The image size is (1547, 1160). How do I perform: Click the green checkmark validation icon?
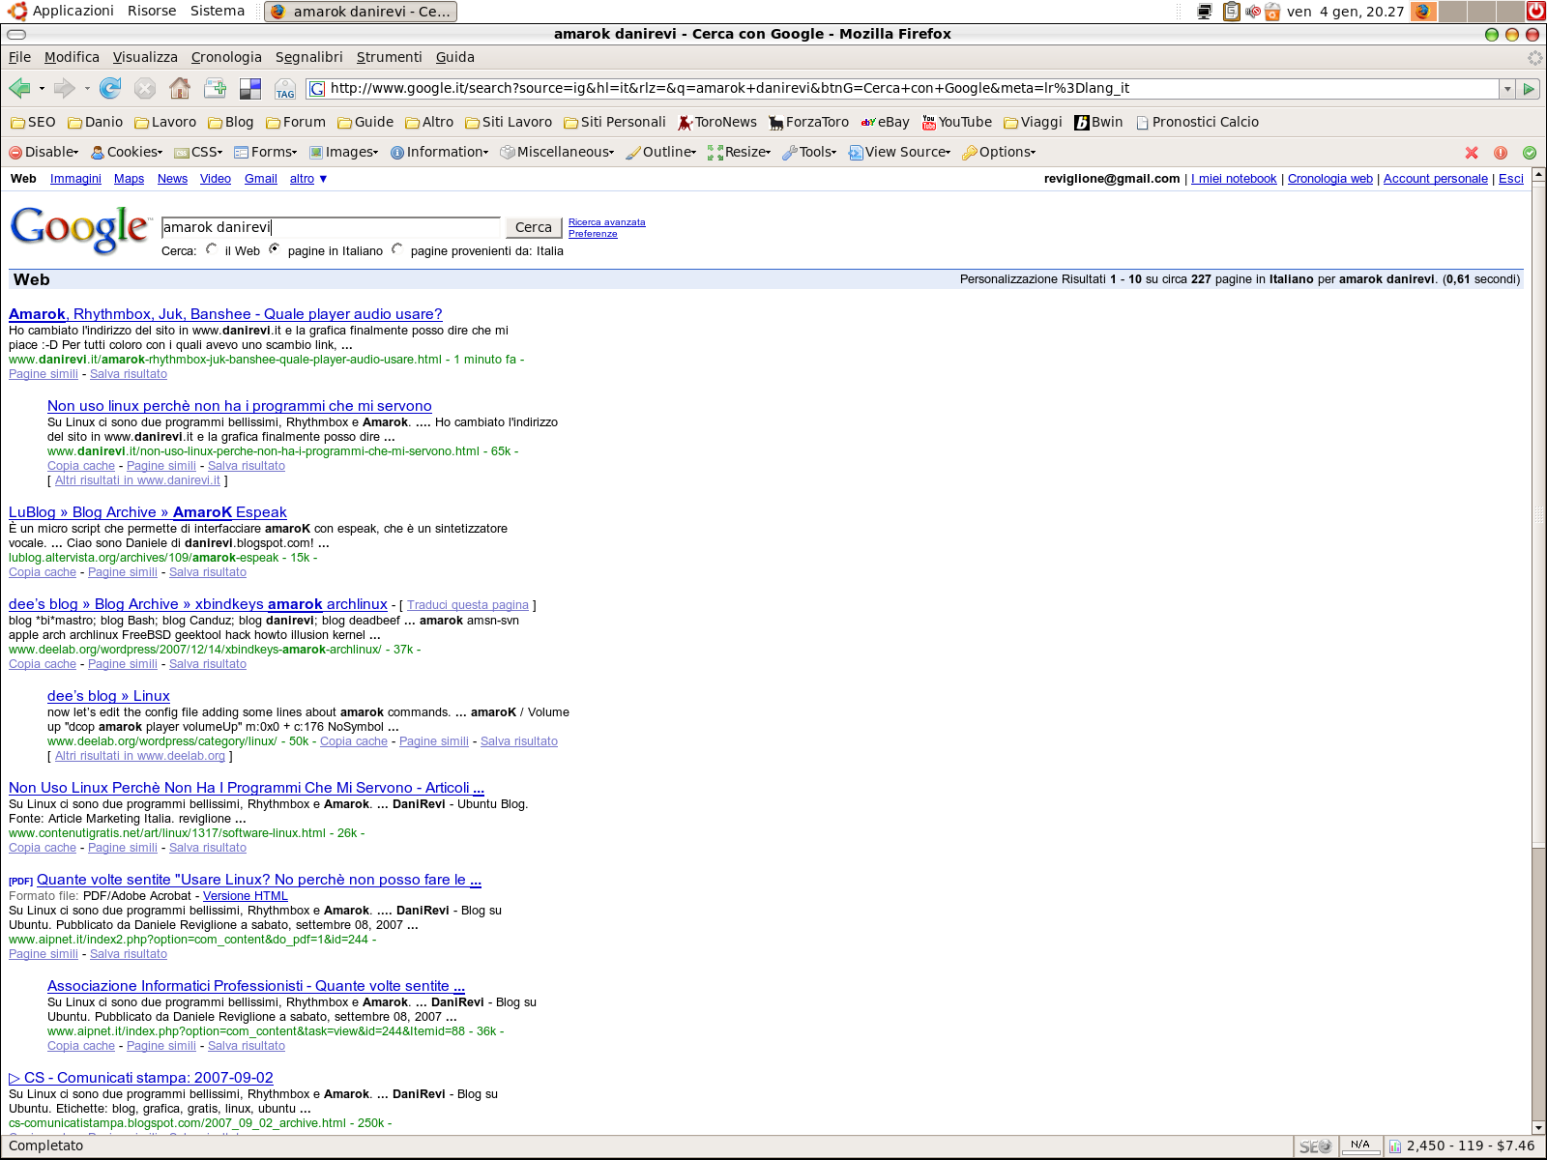point(1530,153)
